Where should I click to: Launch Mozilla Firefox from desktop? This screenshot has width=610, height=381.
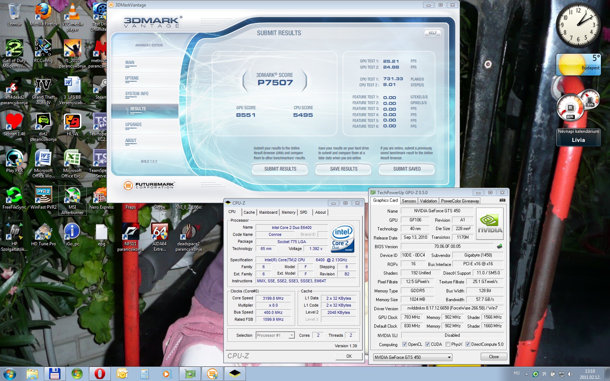tap(44, 15)
